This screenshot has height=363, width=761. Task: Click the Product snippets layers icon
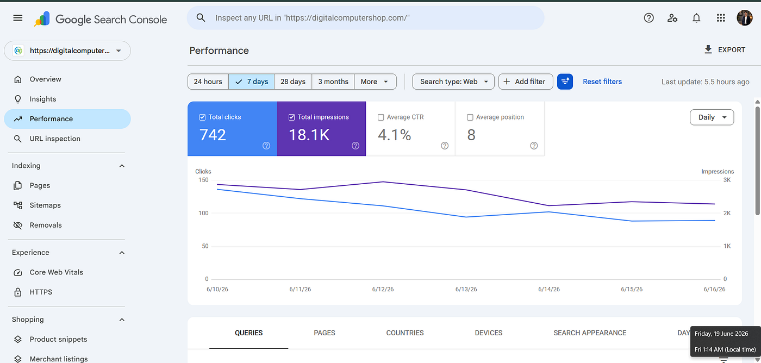(x=18, y=339)
